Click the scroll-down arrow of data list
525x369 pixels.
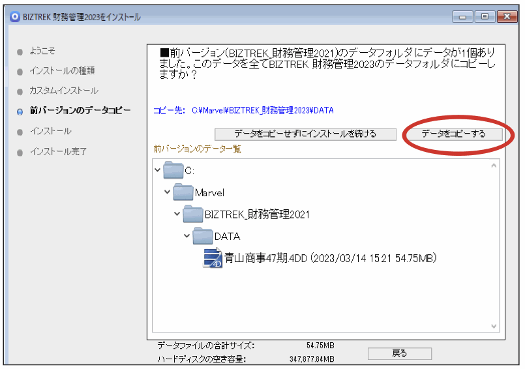(493, 325)
